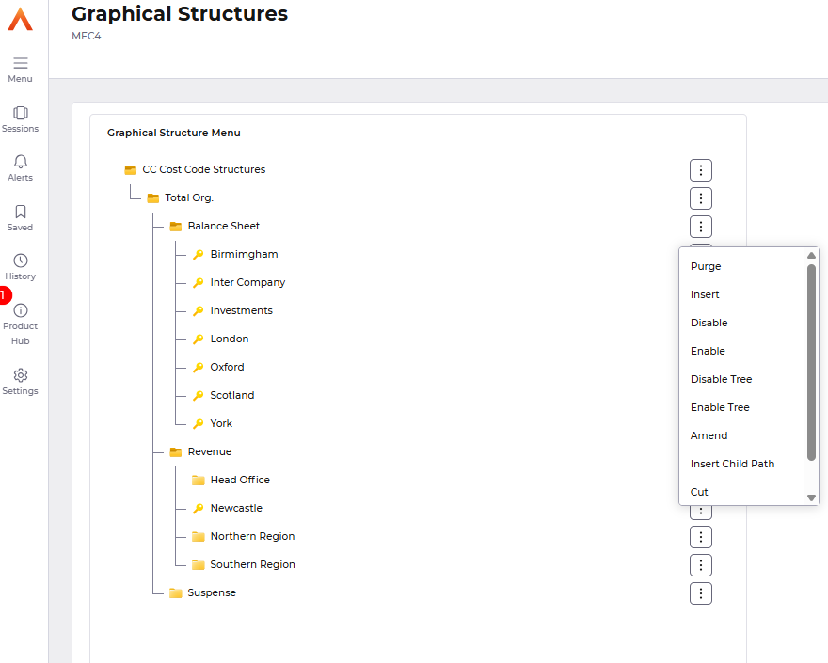Open three-dot menu for Suspense row
The height and width of the screenshot is (663, 828).
click(x=701, y=593)
